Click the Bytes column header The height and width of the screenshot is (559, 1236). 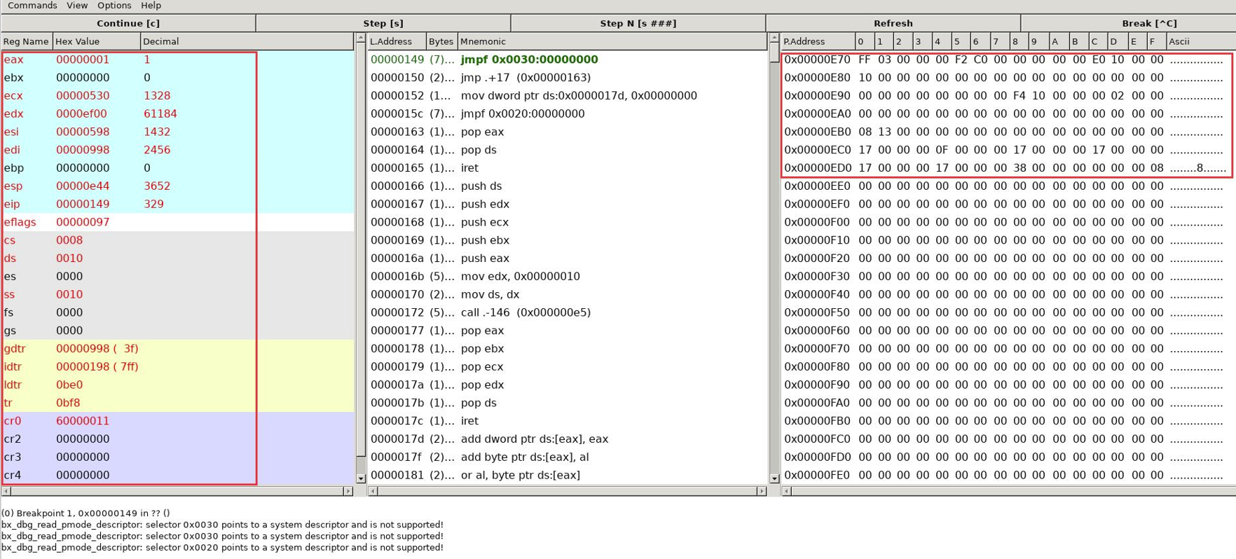pyautogui.click(x=441, y=41)
